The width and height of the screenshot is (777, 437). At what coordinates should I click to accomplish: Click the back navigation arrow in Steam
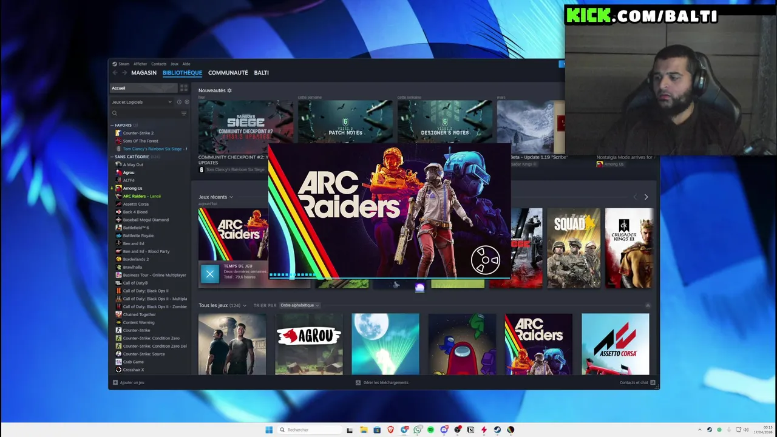[x=115, y=73]
